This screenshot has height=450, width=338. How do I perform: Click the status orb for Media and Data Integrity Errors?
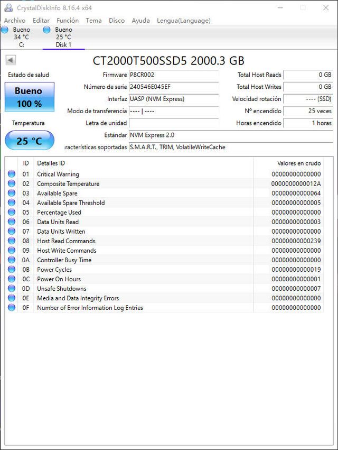(12, 298)
